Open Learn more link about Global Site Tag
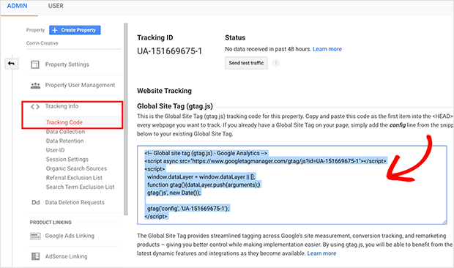 pyautogui.click(x=321, y=253)
